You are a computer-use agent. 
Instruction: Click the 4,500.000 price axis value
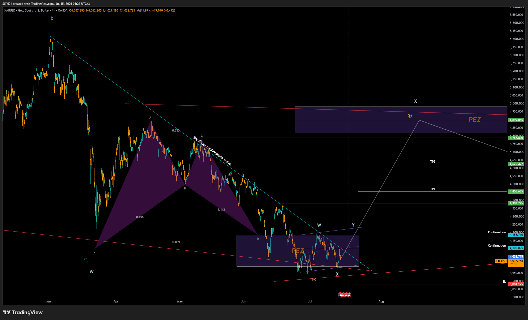click(x=517, y=184)
